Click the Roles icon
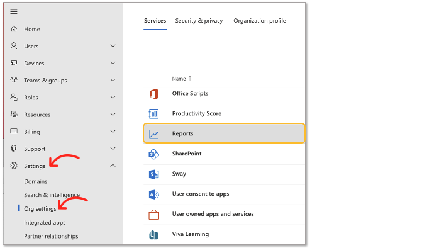444x248 pixels. (14, 97)
